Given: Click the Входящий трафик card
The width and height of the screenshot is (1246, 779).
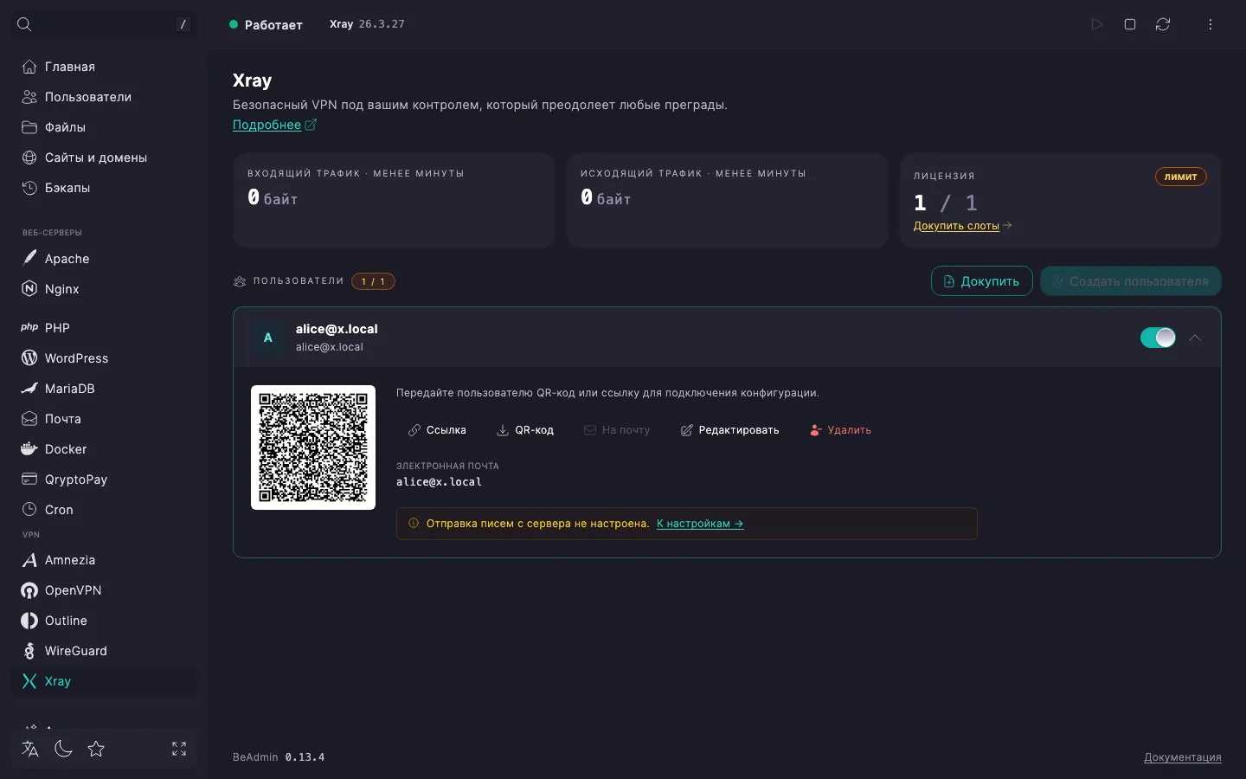Looking at the screenshot, I should 394,201.
